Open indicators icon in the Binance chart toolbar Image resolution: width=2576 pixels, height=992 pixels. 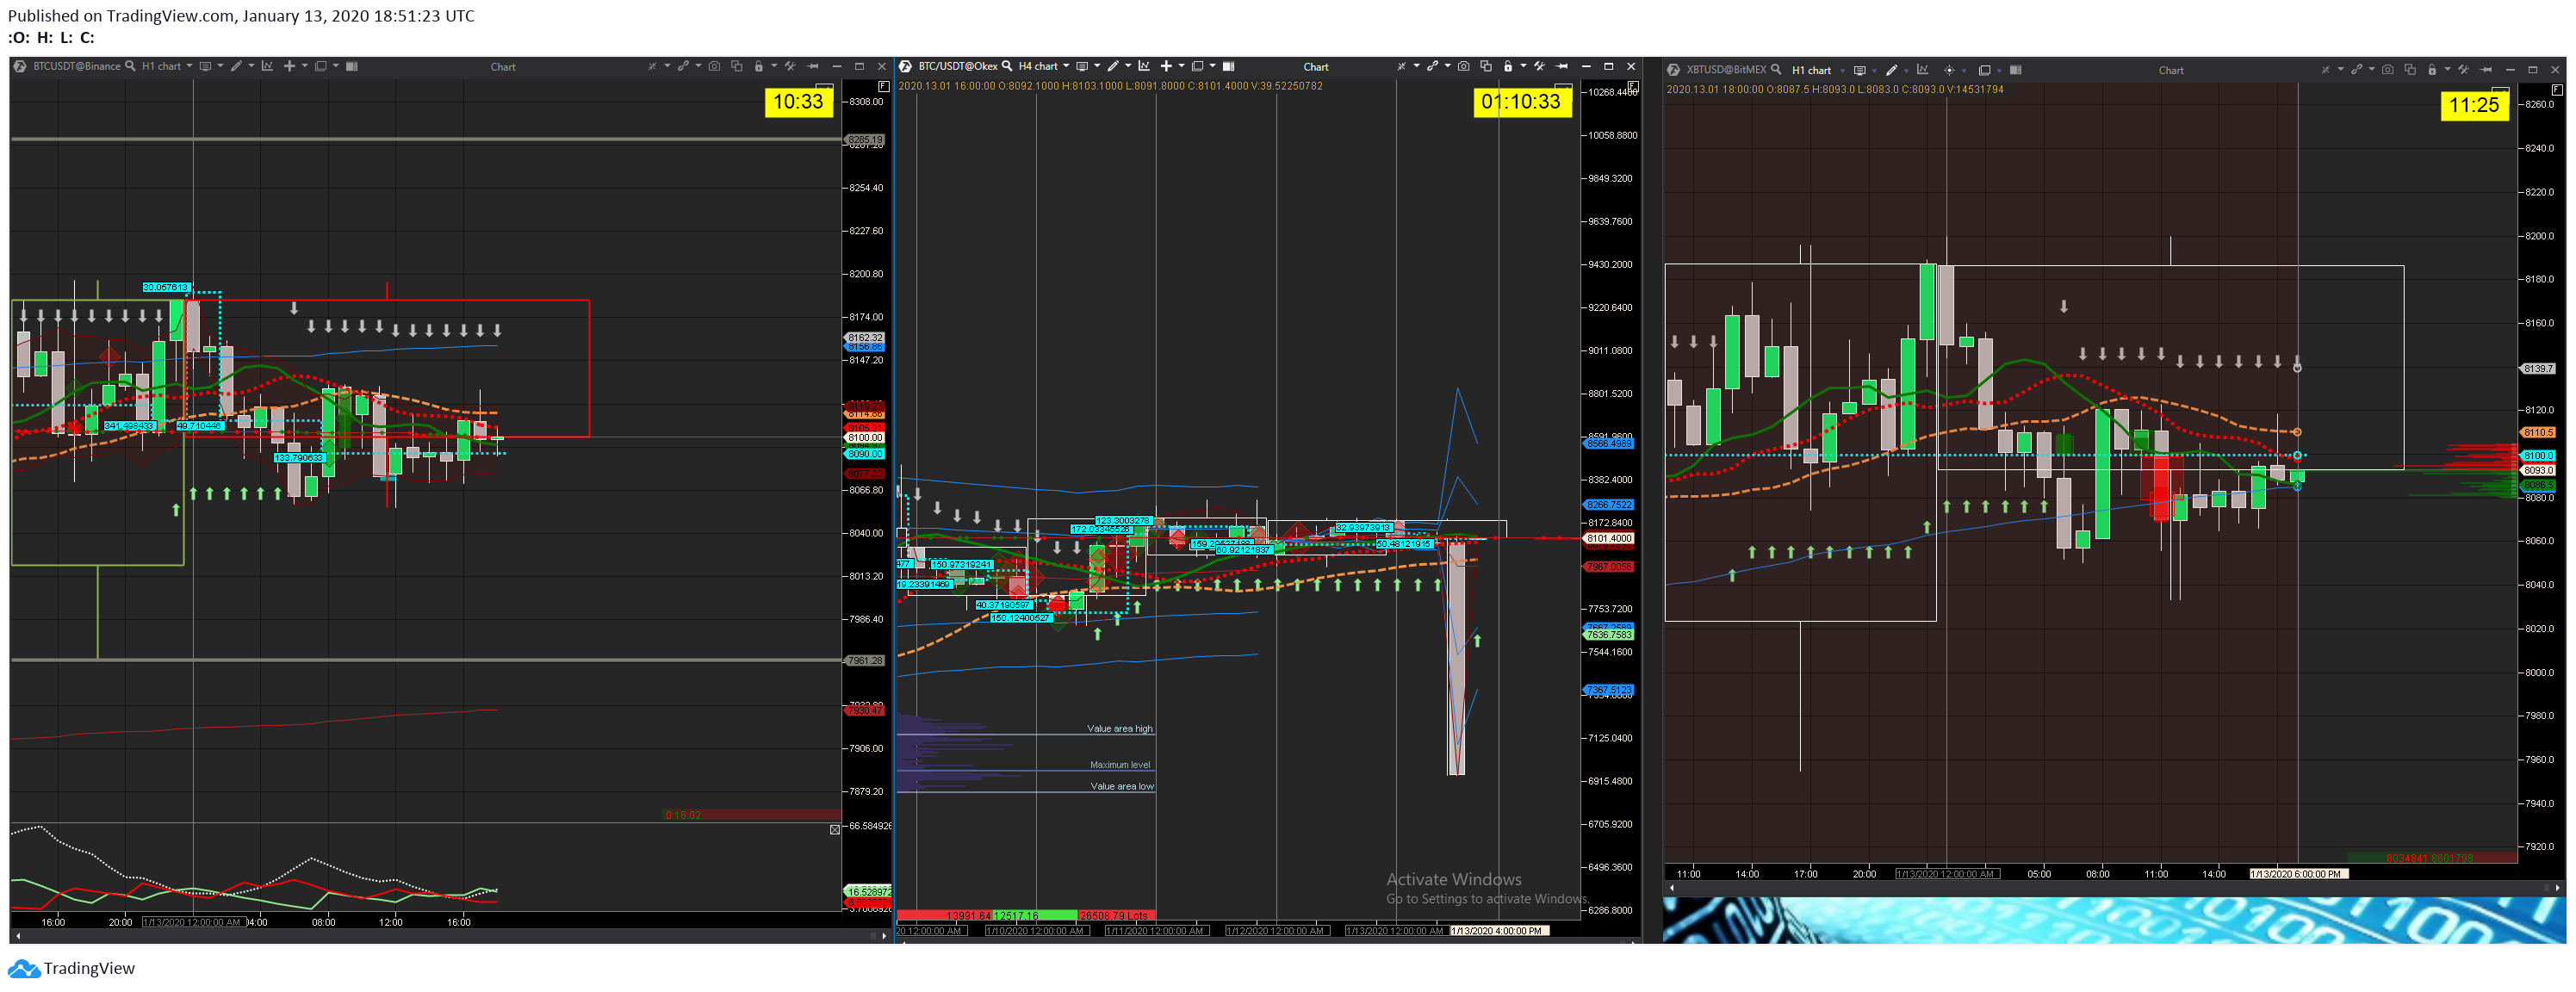267,66
